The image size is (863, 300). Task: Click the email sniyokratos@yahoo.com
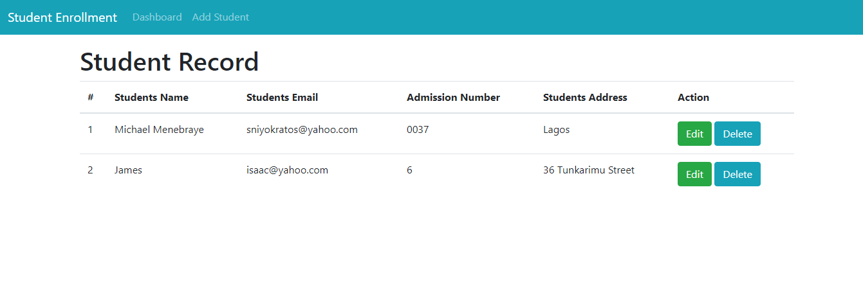tap(302, 130)
